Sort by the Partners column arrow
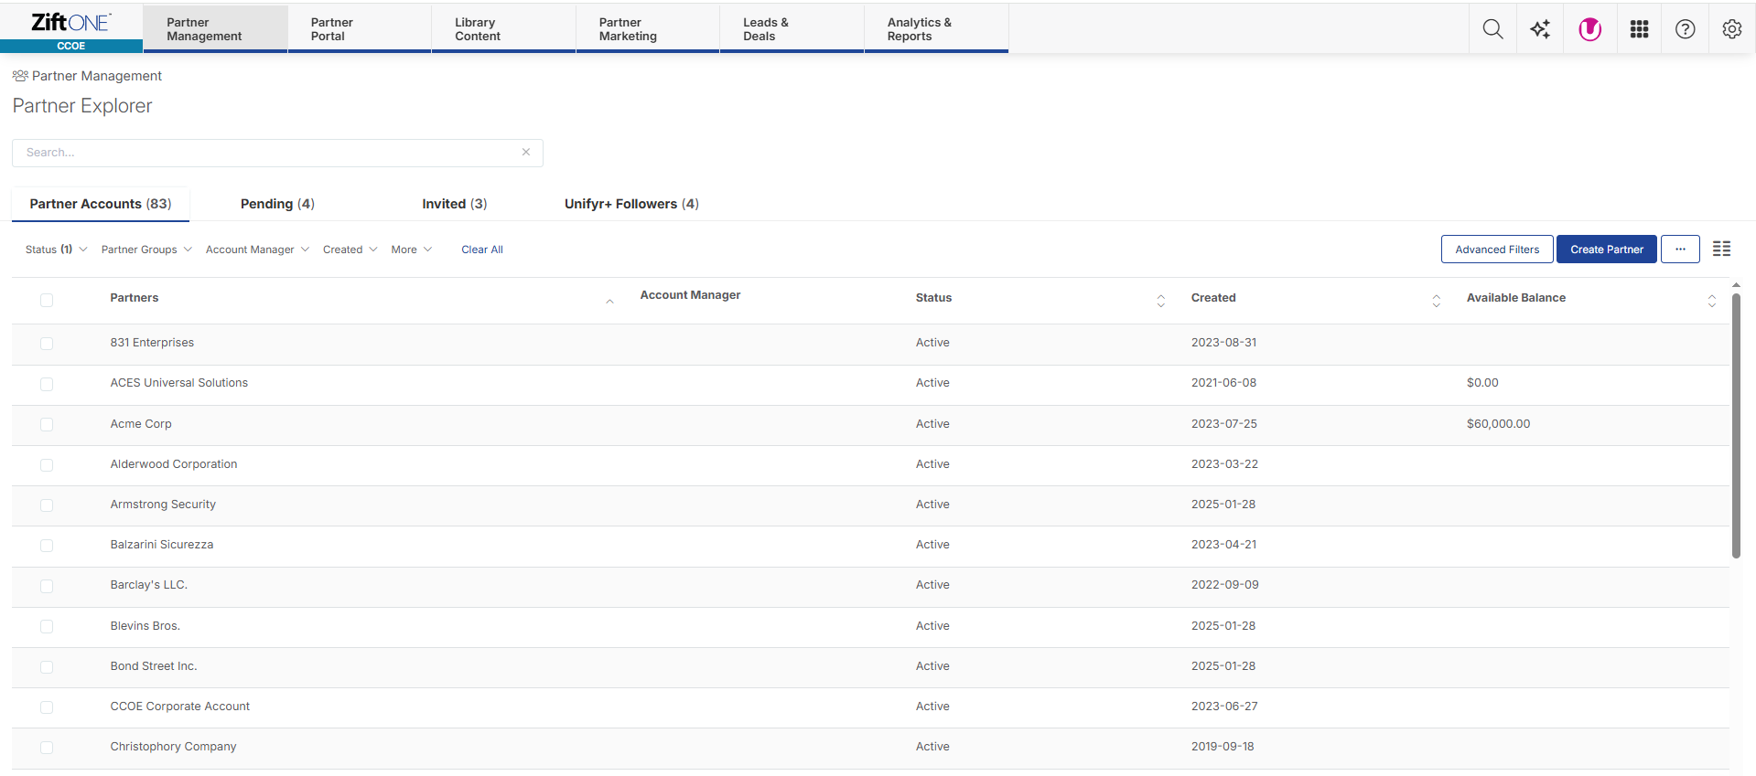 coord(609,301)
